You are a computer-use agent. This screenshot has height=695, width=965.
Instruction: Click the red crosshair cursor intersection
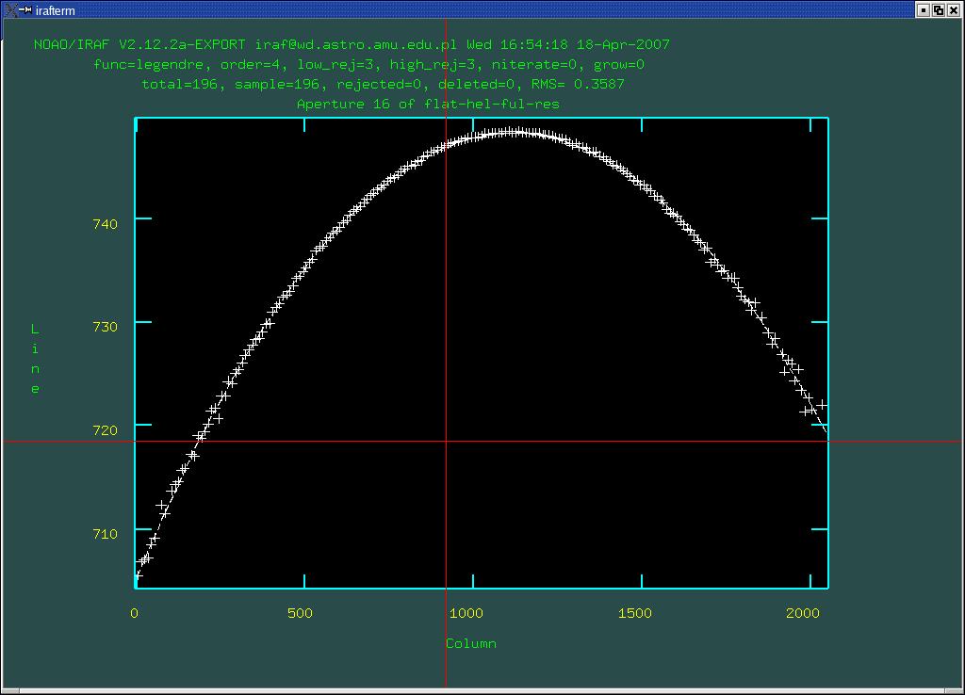click(x=446, y=441)
